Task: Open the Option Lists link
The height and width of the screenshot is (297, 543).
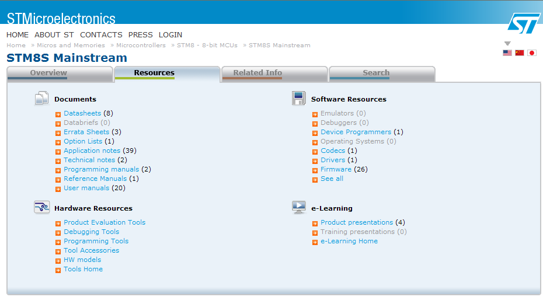Action: (x=83, y=141)
